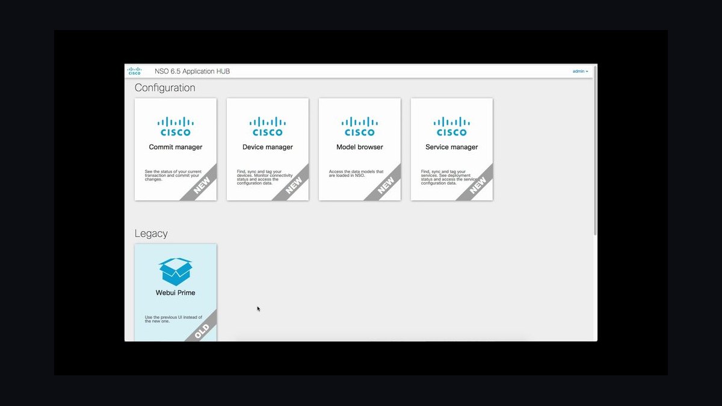Click the Cisco logo in the header

(135, 71)
